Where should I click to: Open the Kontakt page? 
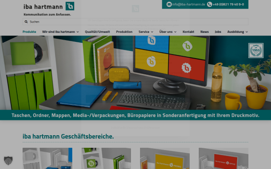coord(188,32)
